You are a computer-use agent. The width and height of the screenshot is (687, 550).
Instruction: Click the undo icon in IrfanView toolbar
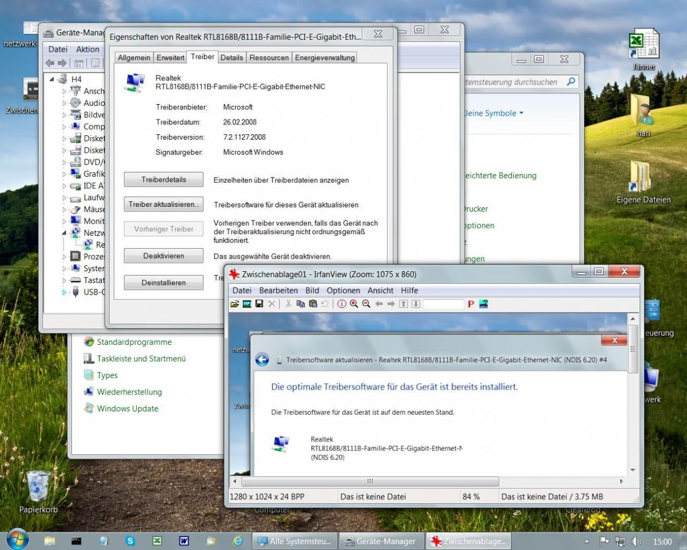click(325, 304)
